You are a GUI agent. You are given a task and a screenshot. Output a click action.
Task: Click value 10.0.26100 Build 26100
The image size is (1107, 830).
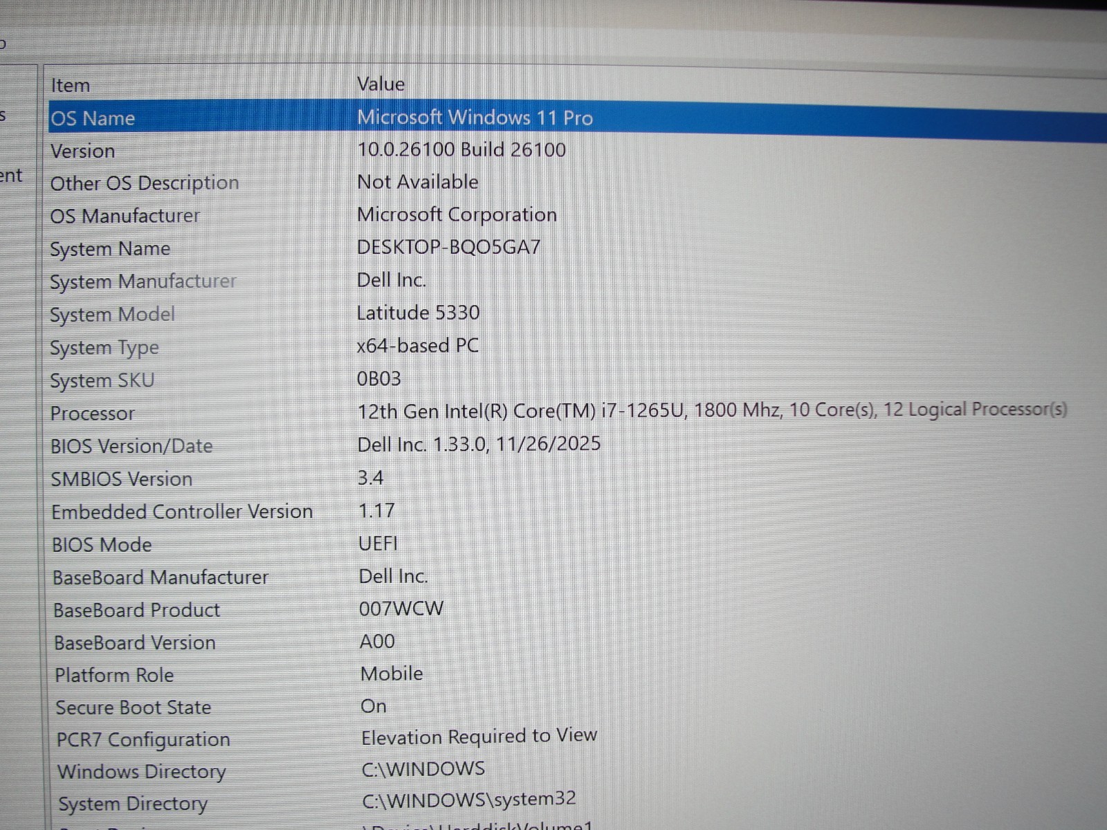[461, 149]
